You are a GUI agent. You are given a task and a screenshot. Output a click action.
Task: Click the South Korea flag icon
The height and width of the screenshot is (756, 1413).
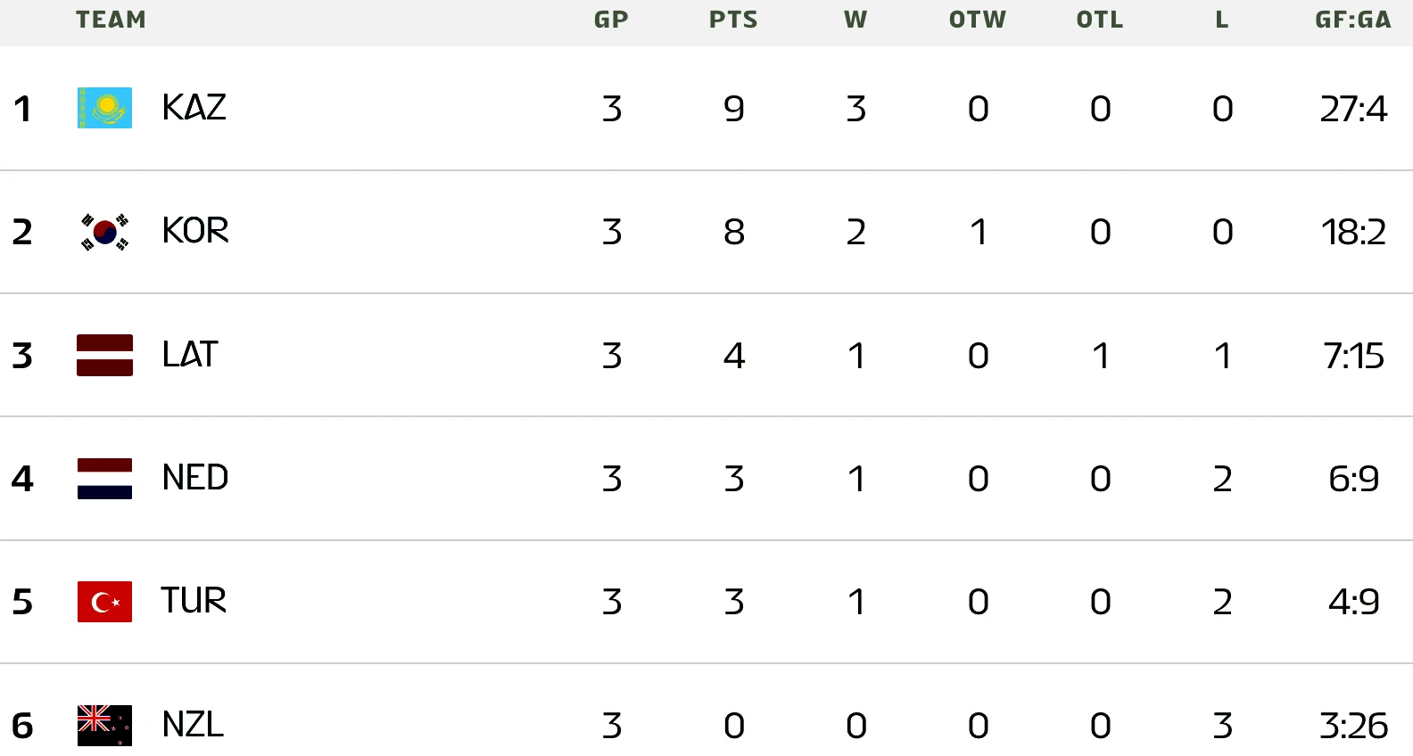pyautogui.click(x=104, y=232)
